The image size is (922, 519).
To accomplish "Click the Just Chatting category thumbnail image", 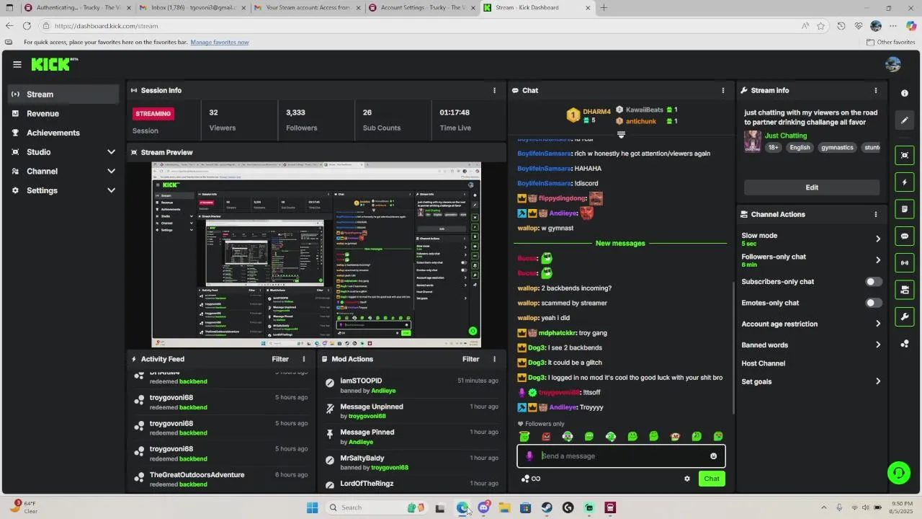I will click(753, 141).
